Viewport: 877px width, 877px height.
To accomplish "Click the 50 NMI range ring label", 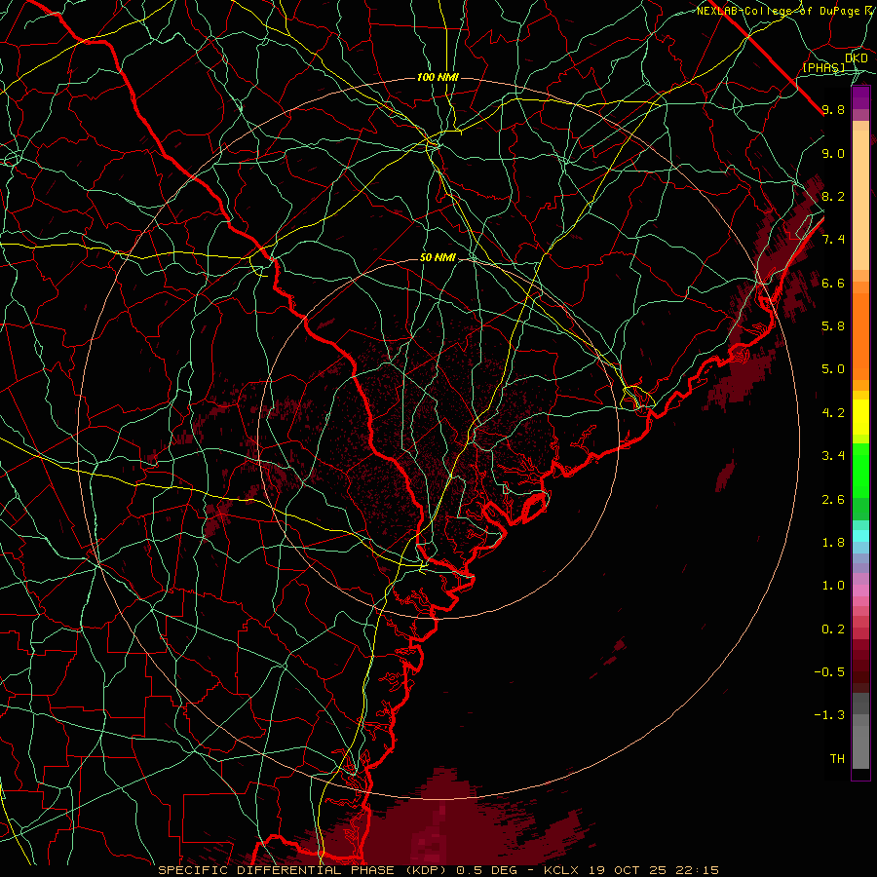I will pyautogui.click(x=438, y=258).
